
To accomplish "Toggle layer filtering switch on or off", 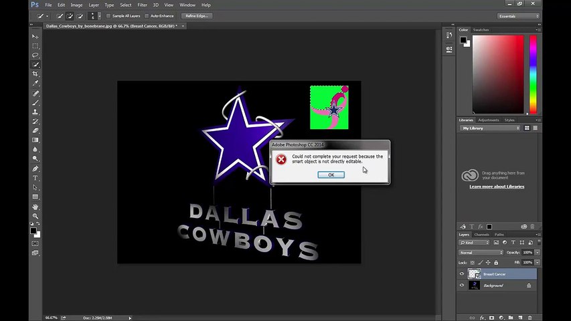I will (540, 242).
